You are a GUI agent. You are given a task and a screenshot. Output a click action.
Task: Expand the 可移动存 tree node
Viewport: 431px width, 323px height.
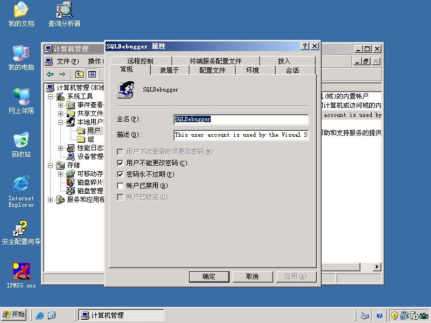(x=60, y=174)
